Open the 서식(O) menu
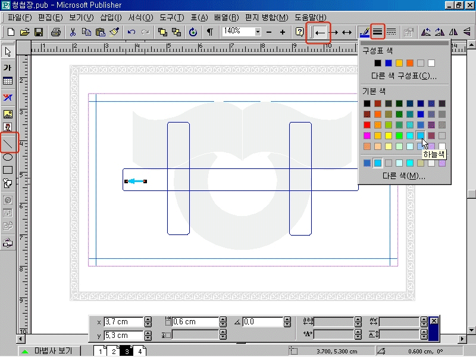Screen dimensions: 476x357 click(x=140, y=18)
